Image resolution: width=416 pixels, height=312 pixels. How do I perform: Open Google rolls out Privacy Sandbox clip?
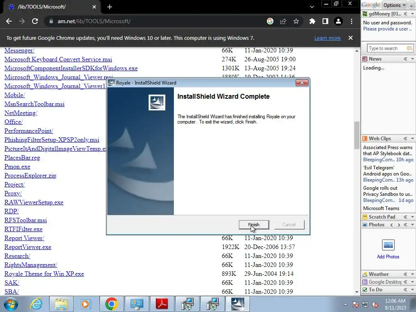(x=388, y=191)
